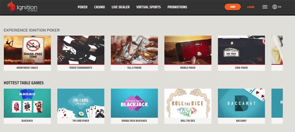Open the hamburger menu icon
This screenshot has height=132, width=295.
click(265, 7)
